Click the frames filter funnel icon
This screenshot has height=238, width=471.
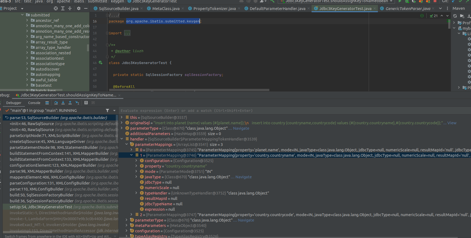tap(107, 110)
